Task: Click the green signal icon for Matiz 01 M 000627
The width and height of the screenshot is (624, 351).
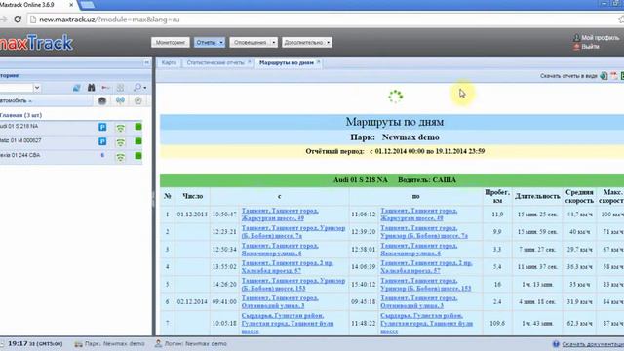Action: pyautogui.click(x=120, y=142)
